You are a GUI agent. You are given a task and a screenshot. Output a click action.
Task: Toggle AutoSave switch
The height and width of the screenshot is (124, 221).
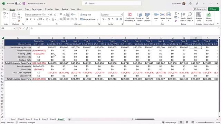18,3
